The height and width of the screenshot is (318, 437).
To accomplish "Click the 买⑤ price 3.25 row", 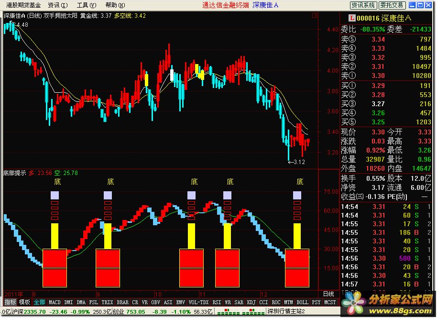I will click(386, 122).
